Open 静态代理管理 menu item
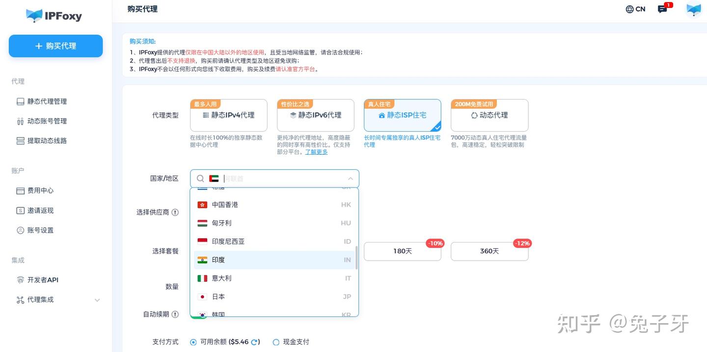Viewport: 707px width, 352px height. tap(47, 102)
